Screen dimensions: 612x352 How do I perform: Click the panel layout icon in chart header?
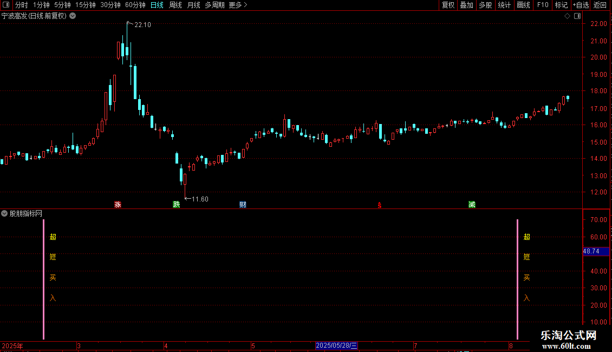tap(577, 16)
